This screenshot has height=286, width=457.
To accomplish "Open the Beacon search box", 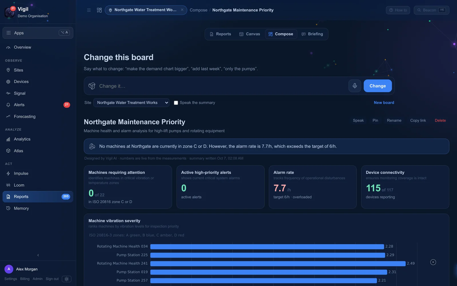I will point(431,10).
